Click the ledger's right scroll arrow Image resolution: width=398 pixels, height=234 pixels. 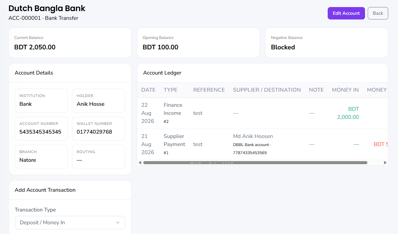coord(385,162)
